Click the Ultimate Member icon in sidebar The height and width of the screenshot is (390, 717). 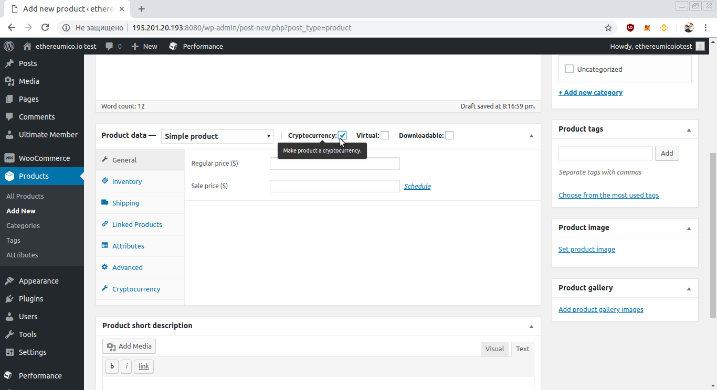(x=9, y=135)
